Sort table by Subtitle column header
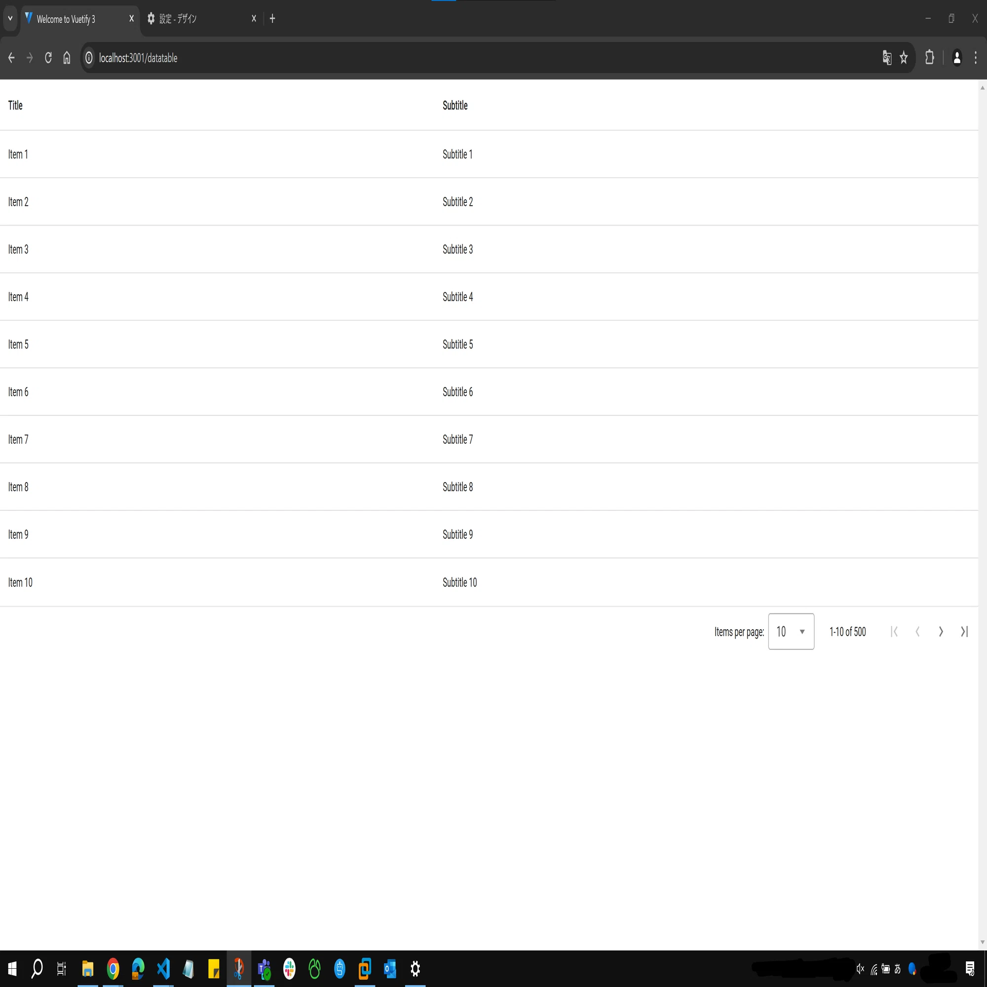 455,105
